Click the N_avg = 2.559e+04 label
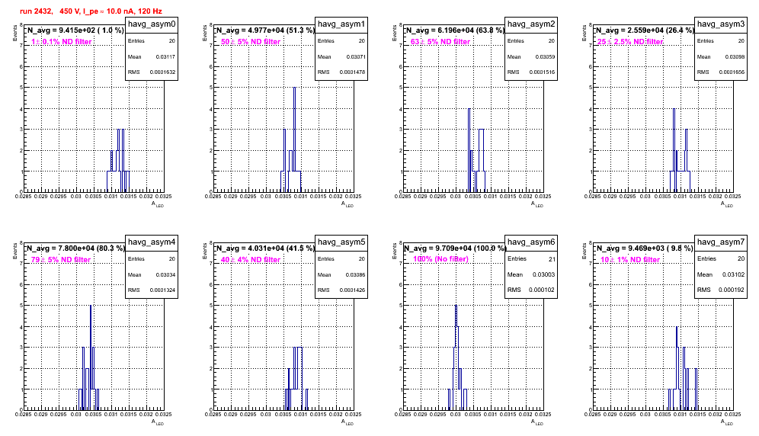This screenshot has width=759, height=436. coord(644,30)
